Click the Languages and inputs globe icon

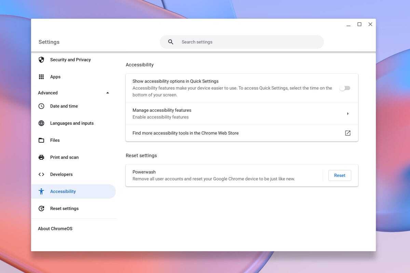pos(41,123)
